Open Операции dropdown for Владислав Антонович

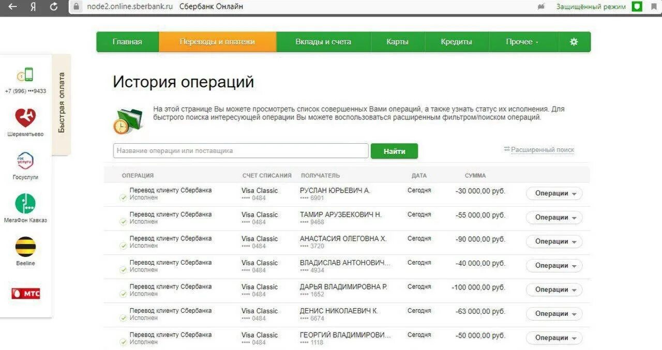pos(554,266)
